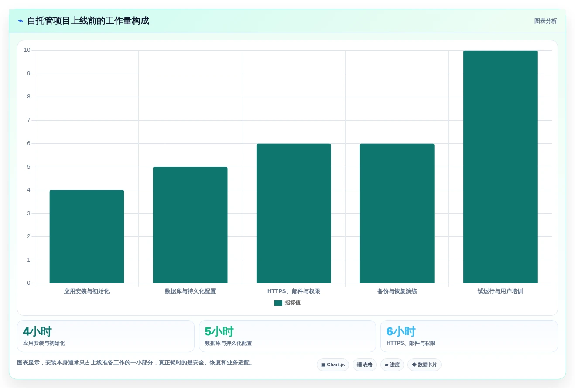Click the Chart.js tag chip
This screenshot has height=388, width=575.
pyautogui.click(x=333, y=365)
